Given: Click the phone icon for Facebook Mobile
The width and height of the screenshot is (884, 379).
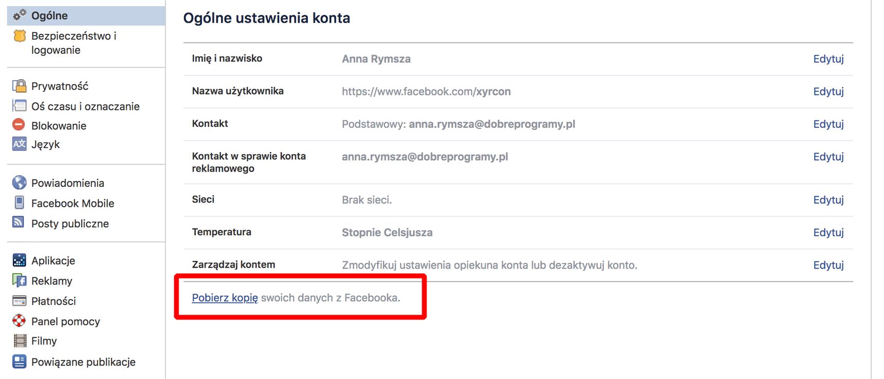Looking at the screenshot, I should 19,203.
